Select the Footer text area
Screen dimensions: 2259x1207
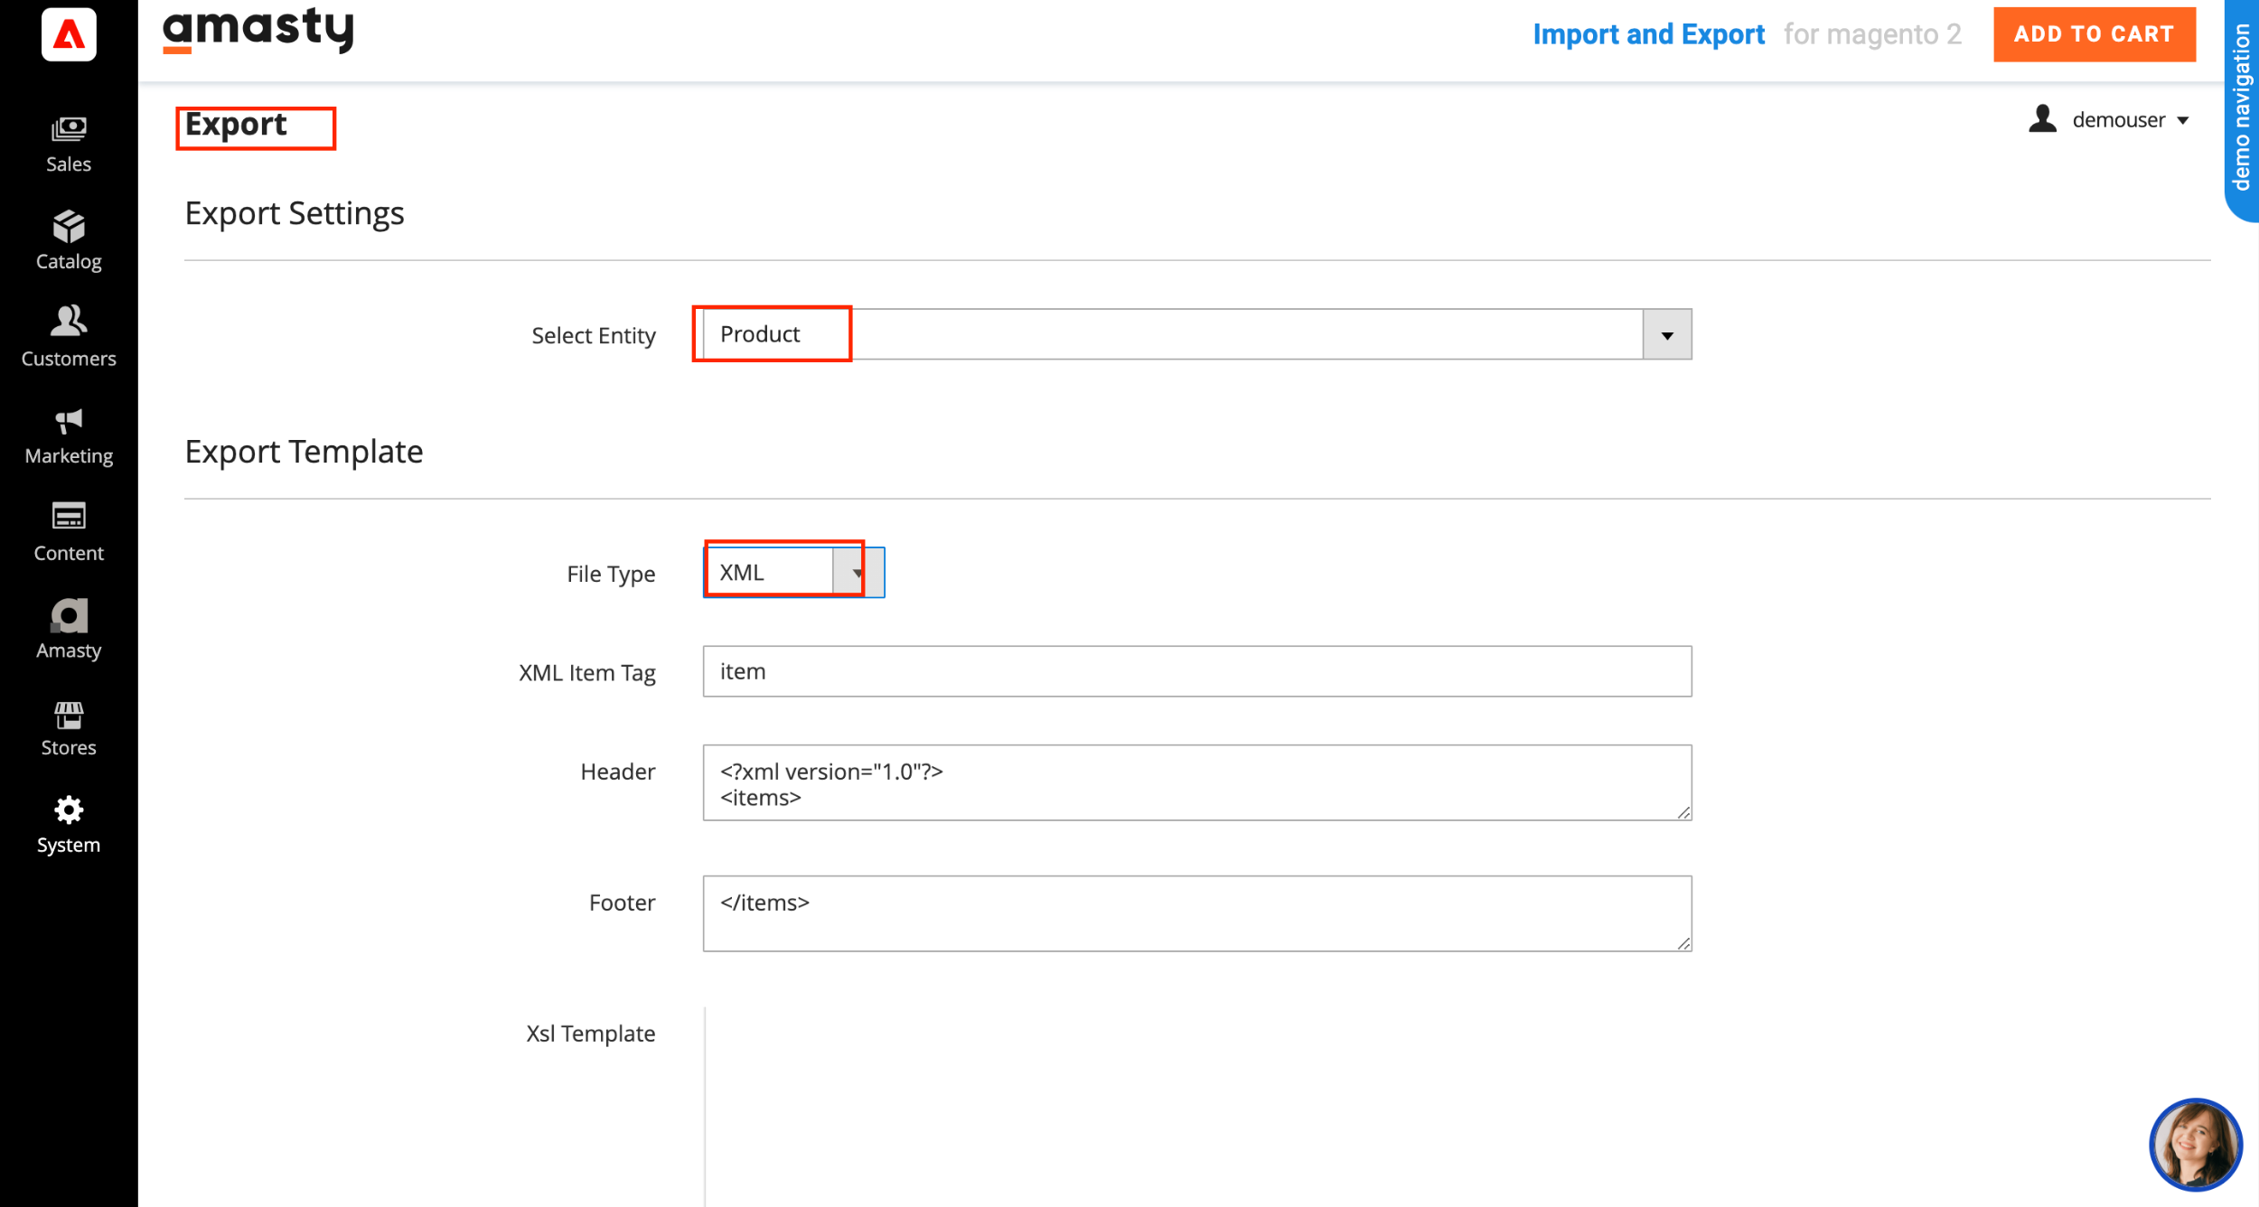1195,912
